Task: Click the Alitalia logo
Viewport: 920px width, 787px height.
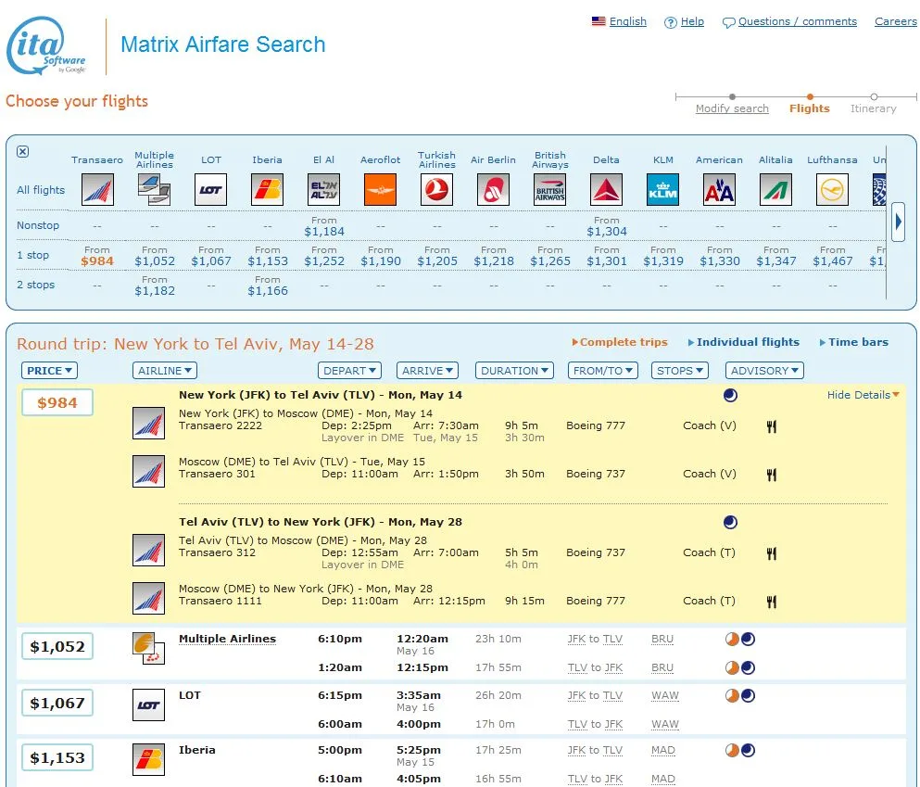Action: click(775, 189)
